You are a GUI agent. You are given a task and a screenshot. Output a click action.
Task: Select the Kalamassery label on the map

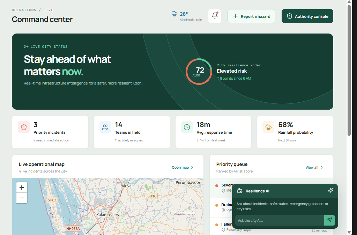pos(108,215)
